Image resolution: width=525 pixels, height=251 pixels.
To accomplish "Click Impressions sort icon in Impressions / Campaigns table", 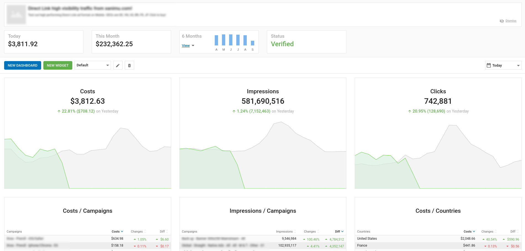I will click(x=295, y=231).
